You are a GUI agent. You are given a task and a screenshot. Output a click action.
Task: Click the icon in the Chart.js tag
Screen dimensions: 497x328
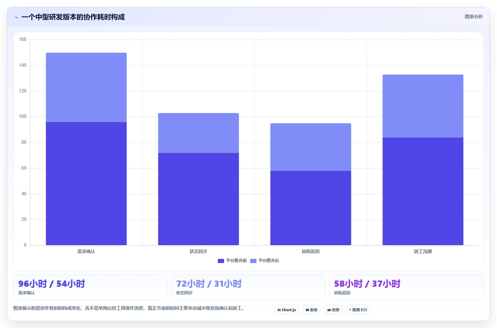click(x=279, y=310)
